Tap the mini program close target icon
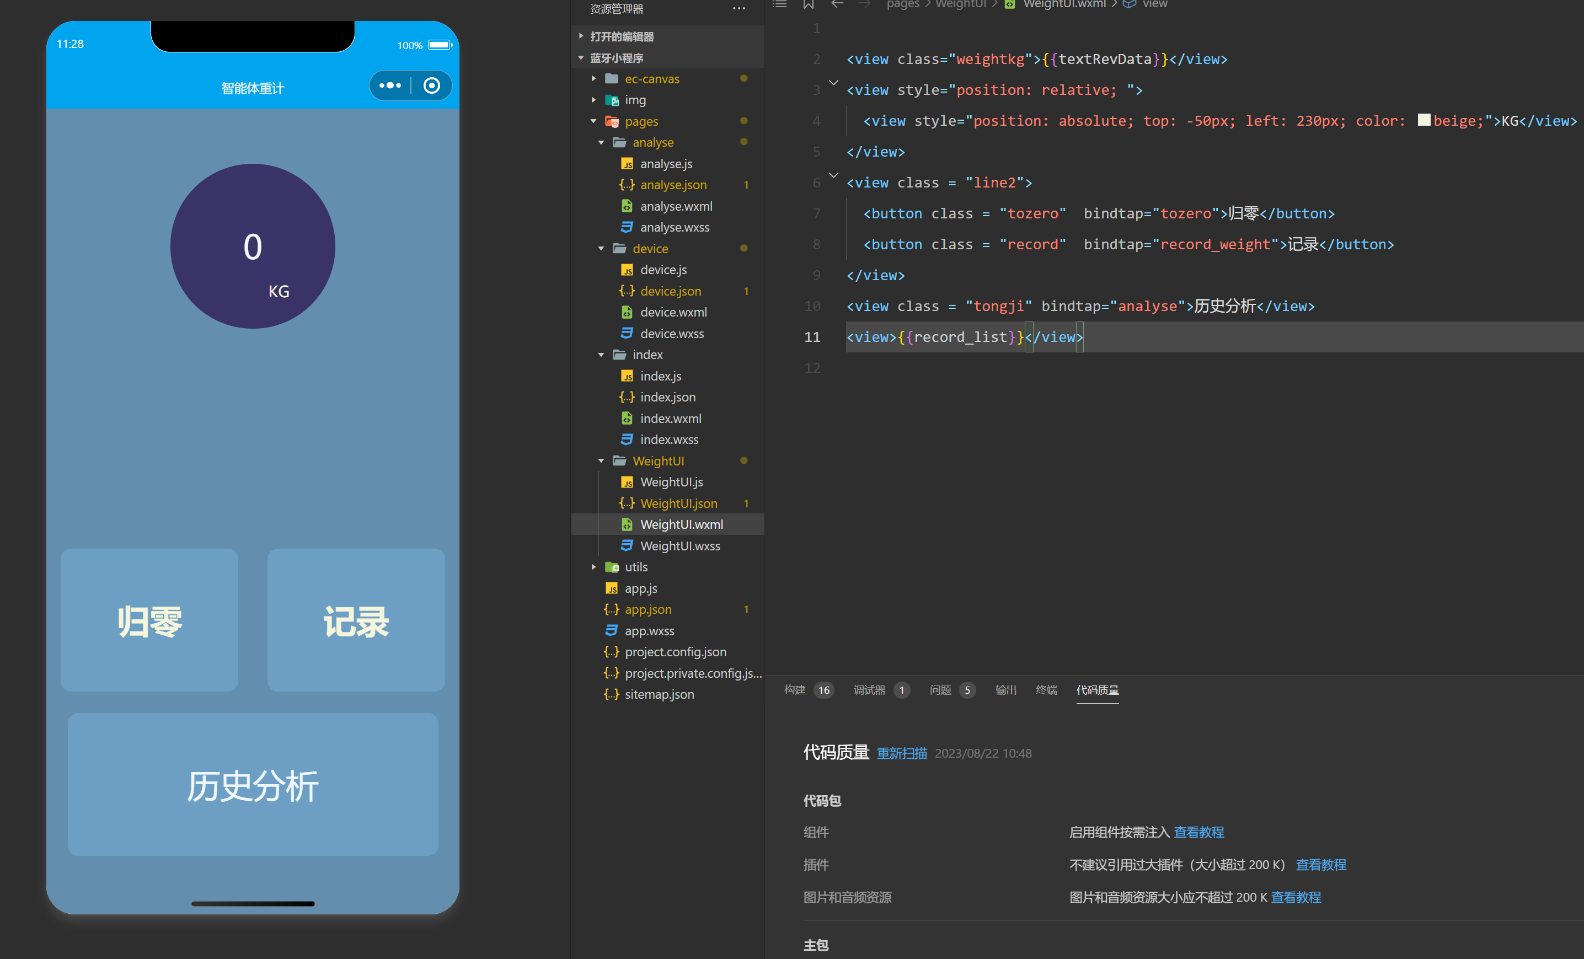Screen dimensions: 1584x959 click(x=431, y=85)
